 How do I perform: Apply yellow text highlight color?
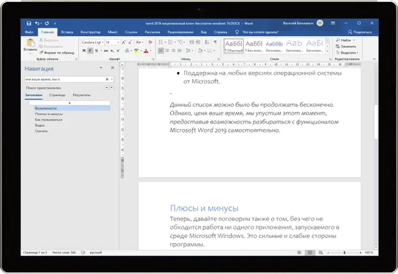(x=137, y=51)
